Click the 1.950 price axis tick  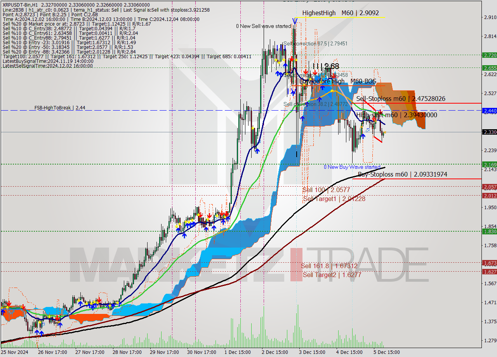490,207
